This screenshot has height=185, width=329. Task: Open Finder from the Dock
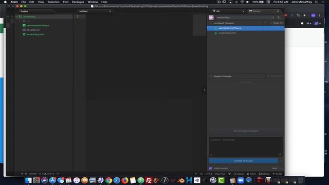[x=28, y=180]
